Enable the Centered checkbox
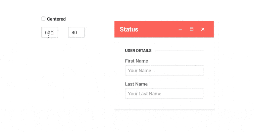 [x=43, y=19]
